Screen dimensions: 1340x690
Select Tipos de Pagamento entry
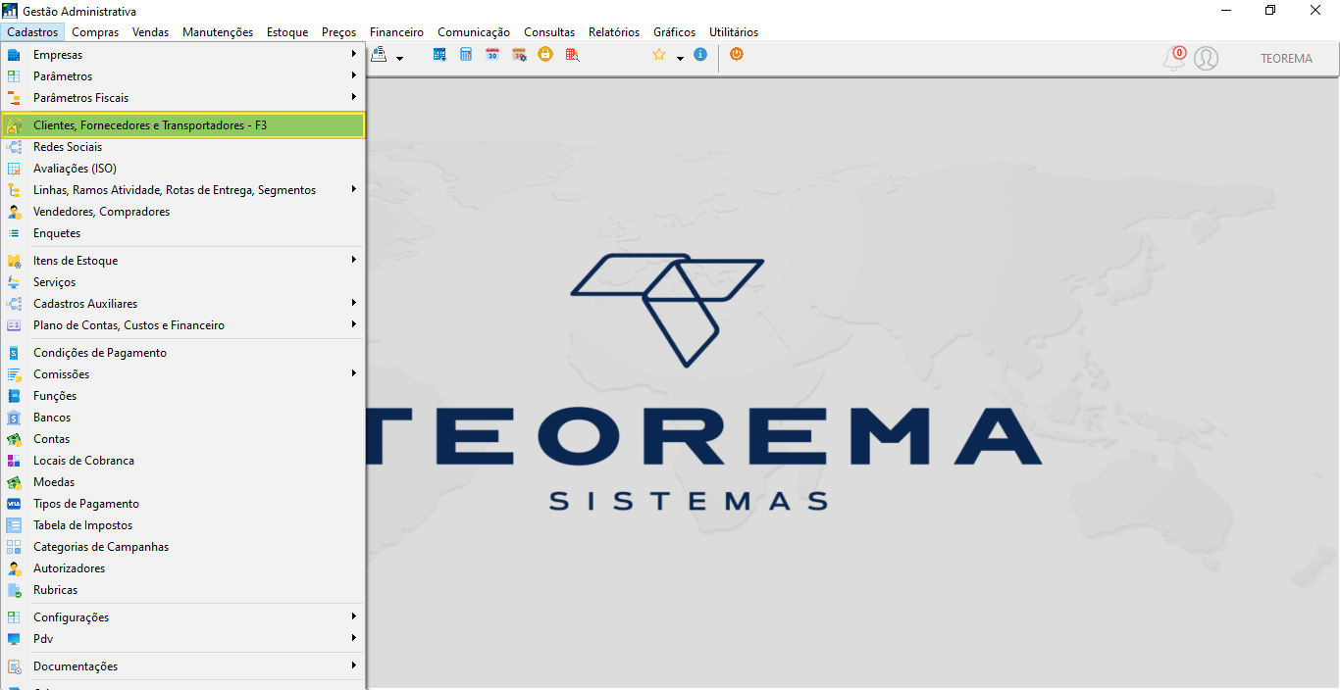(x=183, y=504)
